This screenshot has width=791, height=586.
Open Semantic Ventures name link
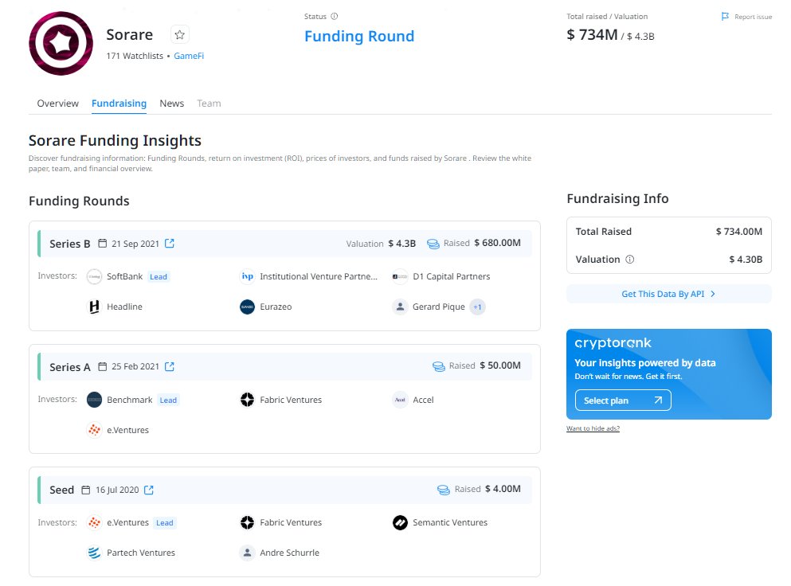click(450, 522)
